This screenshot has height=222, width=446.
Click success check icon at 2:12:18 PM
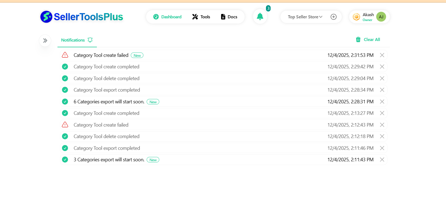click(x=65, y=136)
